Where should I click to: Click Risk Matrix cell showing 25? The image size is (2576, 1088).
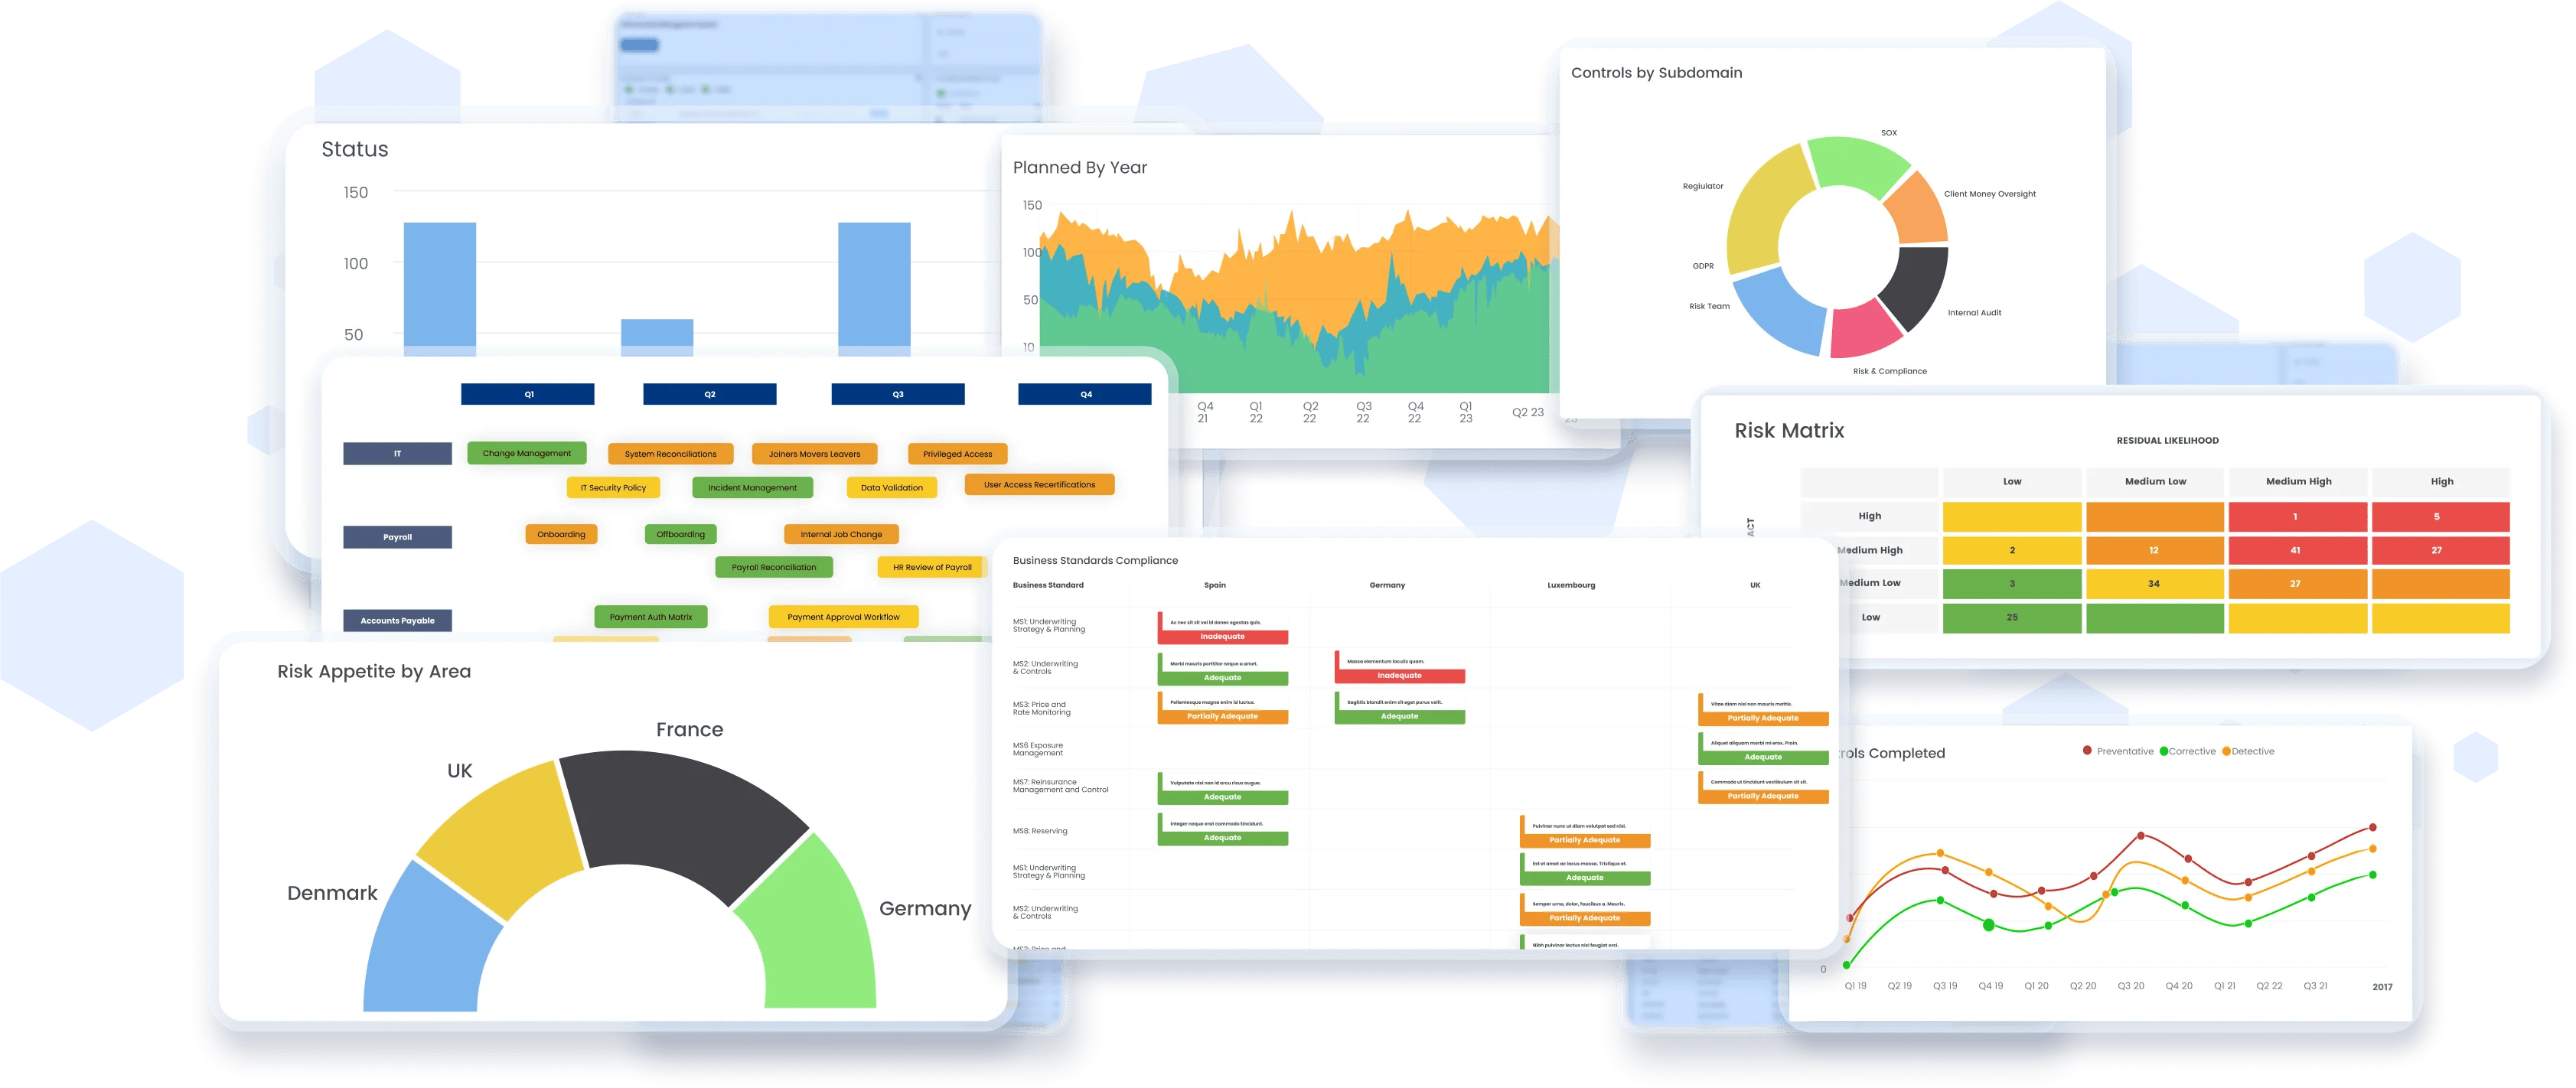[2011, 618]
